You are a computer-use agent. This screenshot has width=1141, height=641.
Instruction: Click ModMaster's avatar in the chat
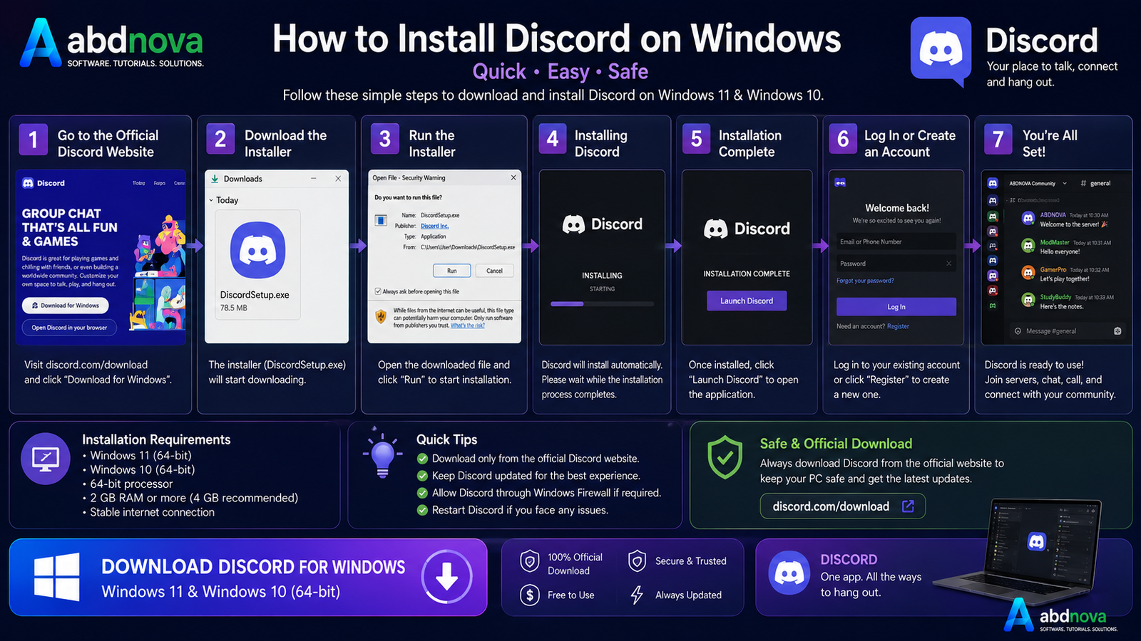(1028, 246)
